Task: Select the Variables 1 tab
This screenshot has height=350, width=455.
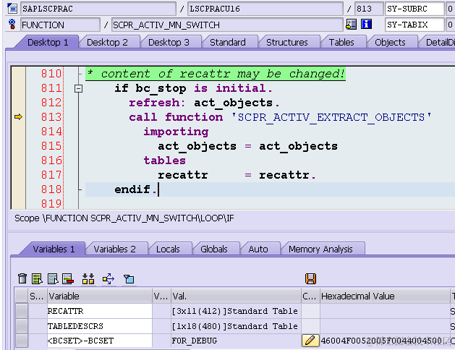Action: pyautogui.click(x=54, y=249)
